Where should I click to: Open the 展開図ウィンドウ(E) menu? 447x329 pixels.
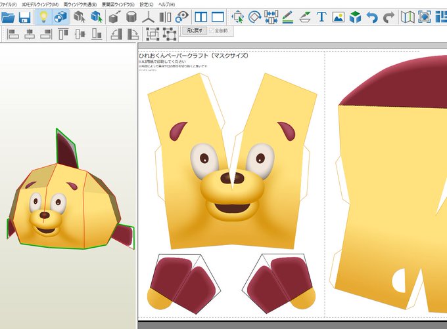[118, 5]
